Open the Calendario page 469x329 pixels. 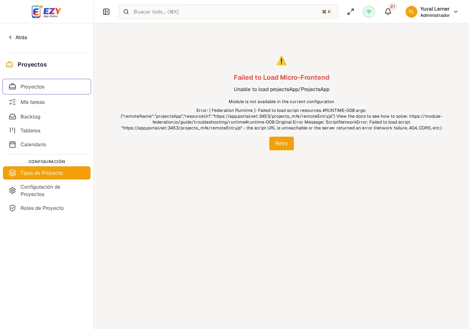pos(47,144)
